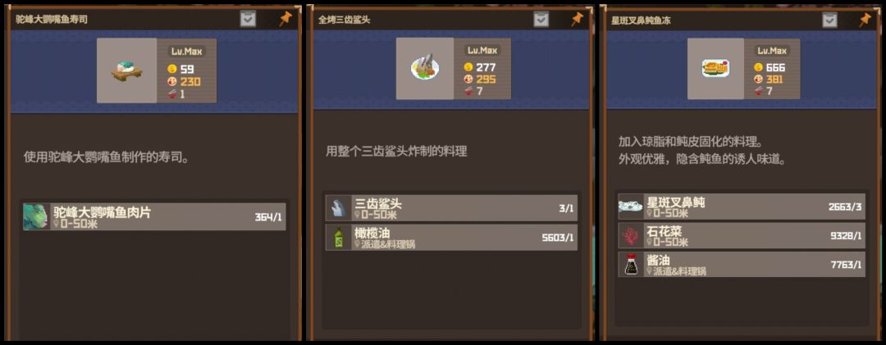Click the 橄榄油 ingredient row quantity 5603/1

558,238
